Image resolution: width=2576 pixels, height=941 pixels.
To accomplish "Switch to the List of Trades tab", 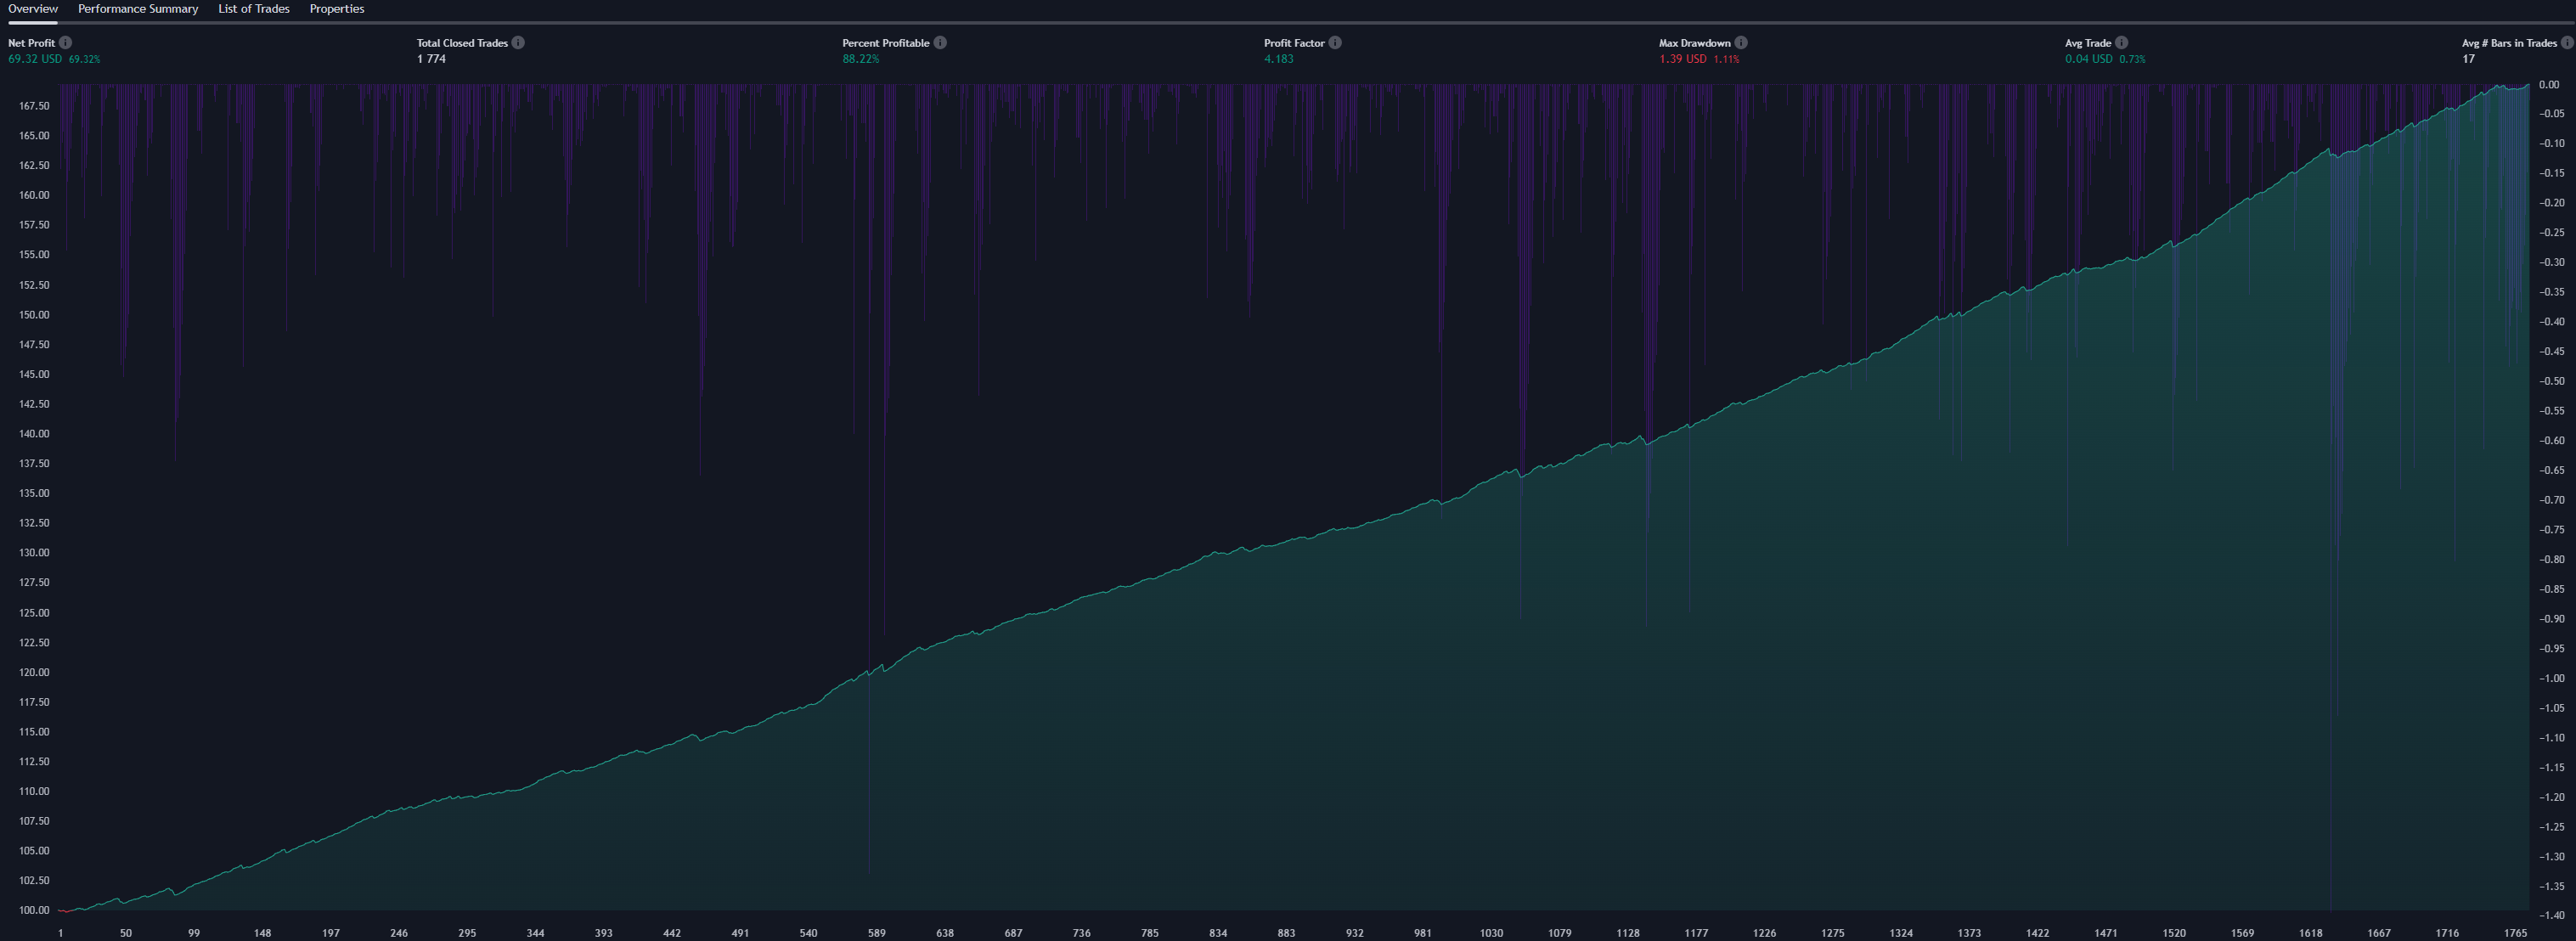I will click(x=254, y=9).
